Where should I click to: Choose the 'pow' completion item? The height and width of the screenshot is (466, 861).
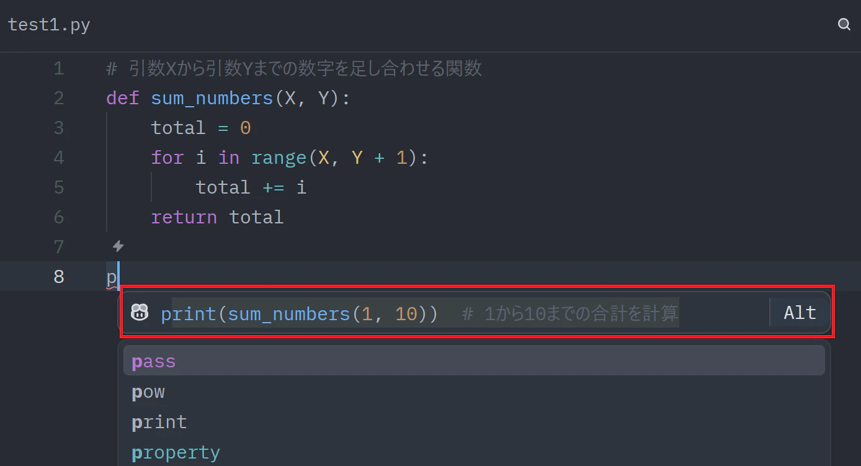click(x=474, y=392)
